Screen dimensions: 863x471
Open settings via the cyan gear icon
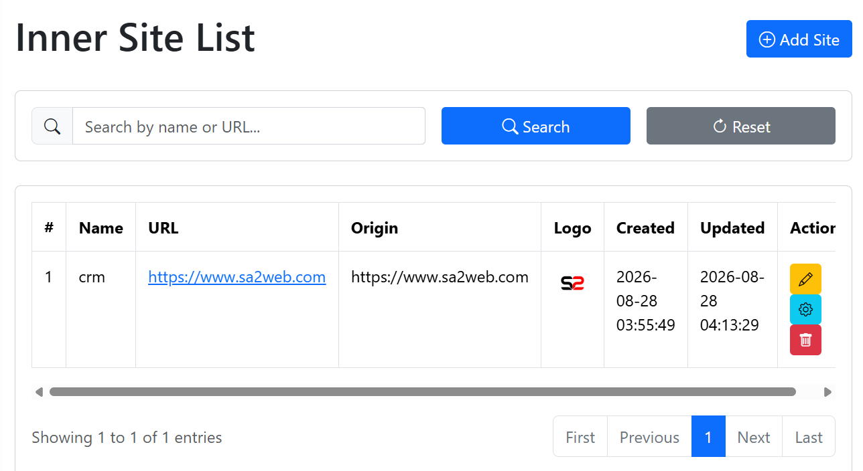pos(805,309)
